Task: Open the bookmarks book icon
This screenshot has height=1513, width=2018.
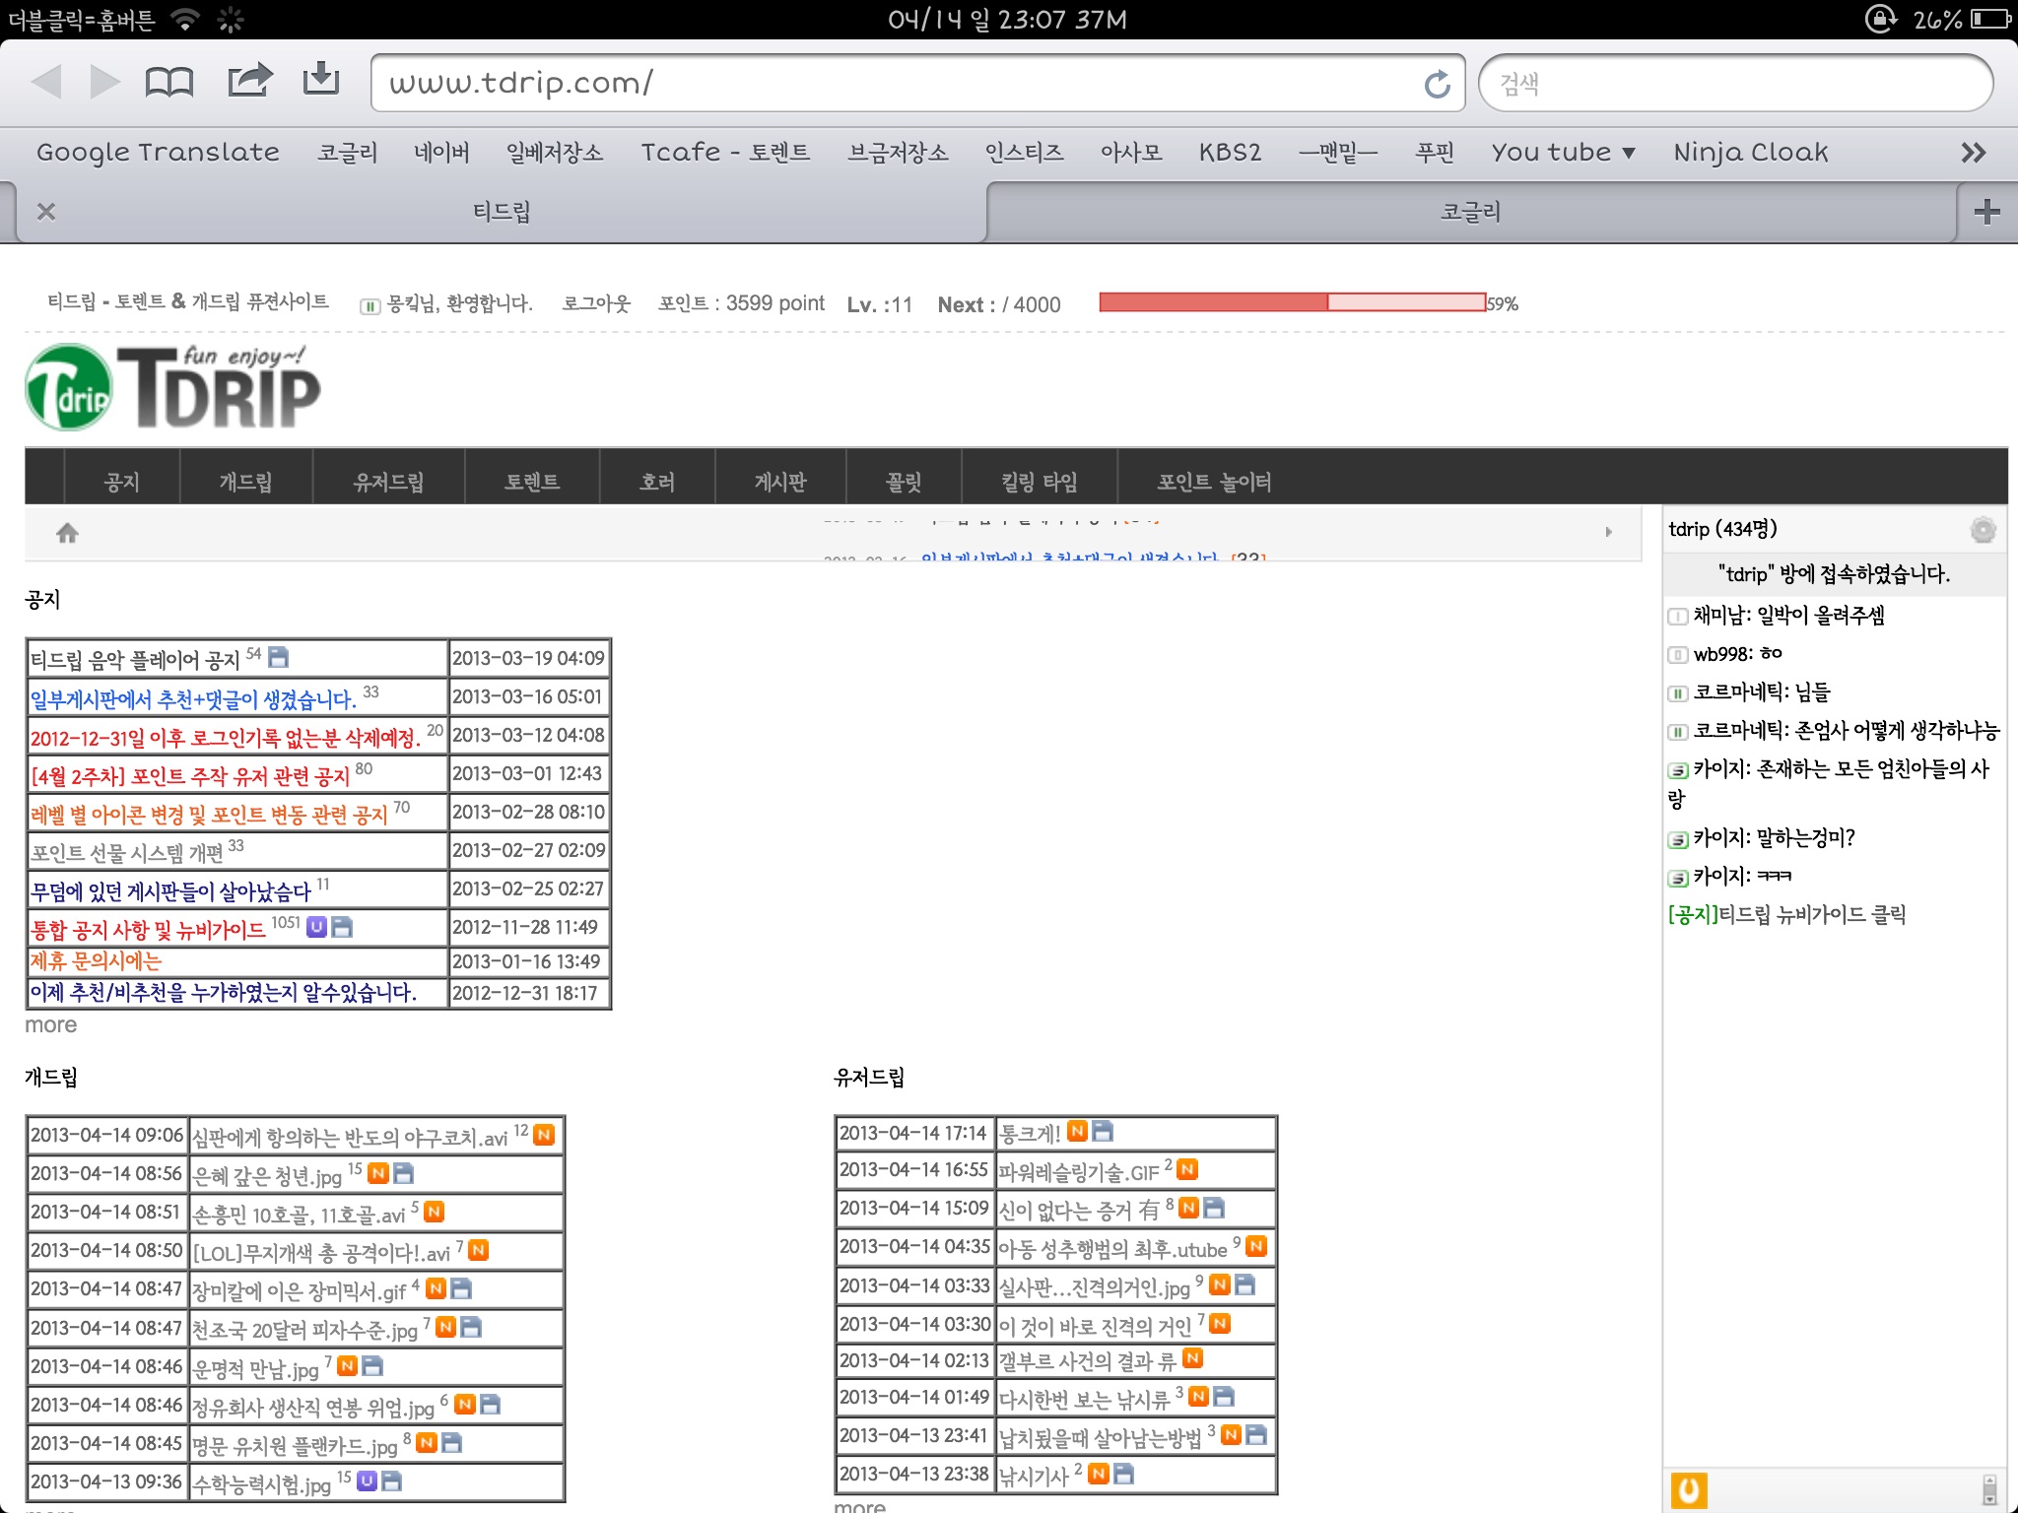Action: (x=168, y=82)
